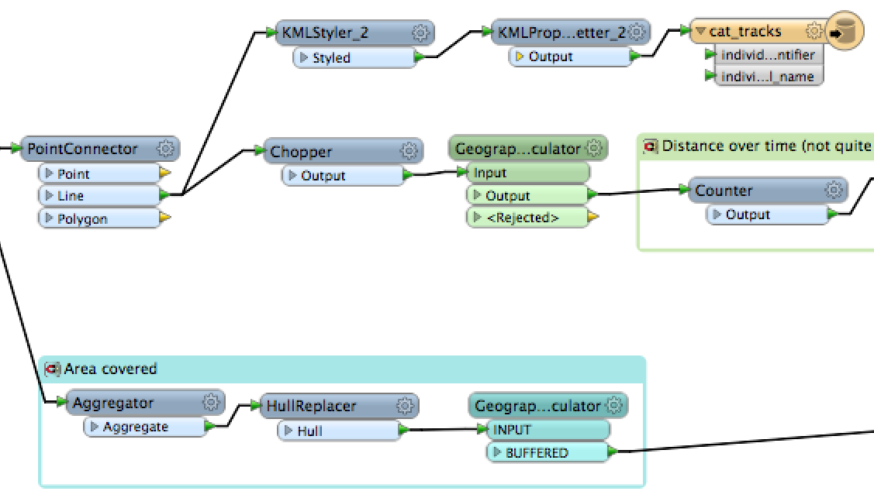This screenshot has width=874, height=498.
Task: Collapse the cat_tracks attribute list arrow
Action: click(700, 32)
